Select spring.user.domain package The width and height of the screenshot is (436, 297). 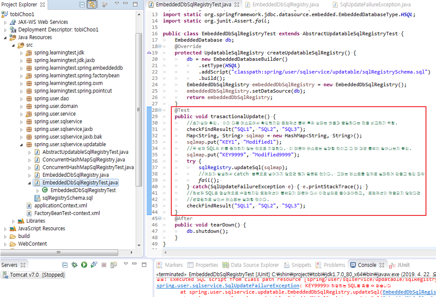pyautogui.click(x=56, y=106)
